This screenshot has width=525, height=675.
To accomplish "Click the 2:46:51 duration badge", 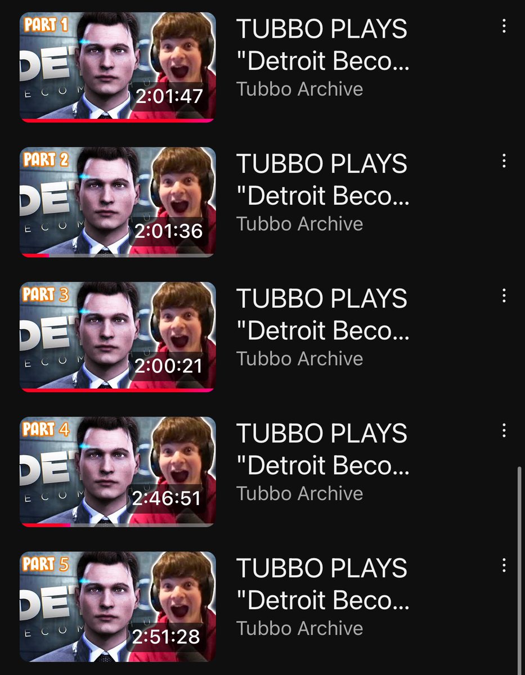I will pos(167,498).
